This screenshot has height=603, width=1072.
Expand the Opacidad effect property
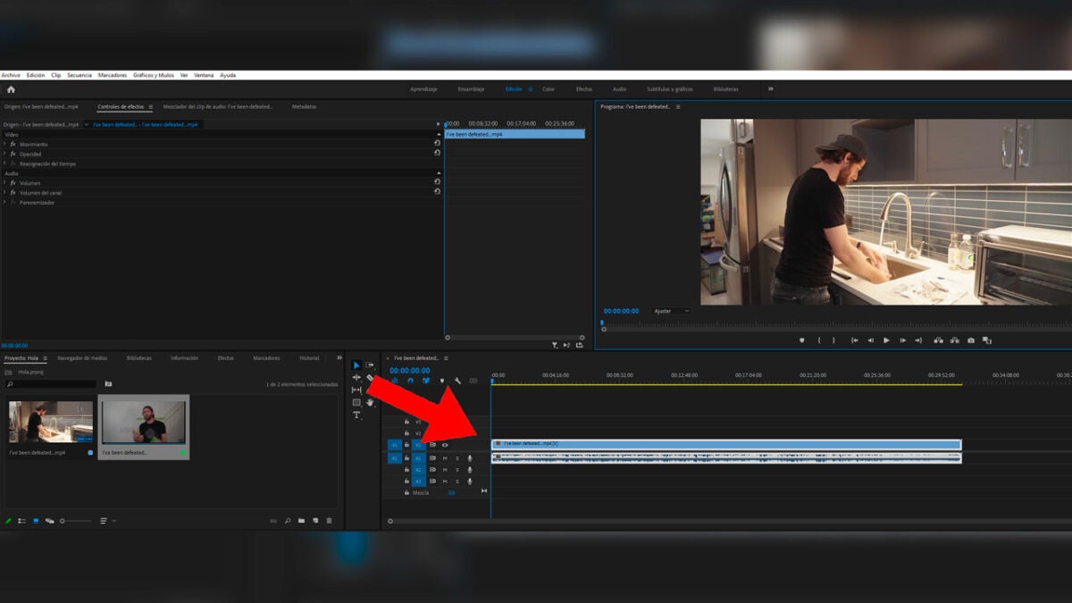point(4,154)
